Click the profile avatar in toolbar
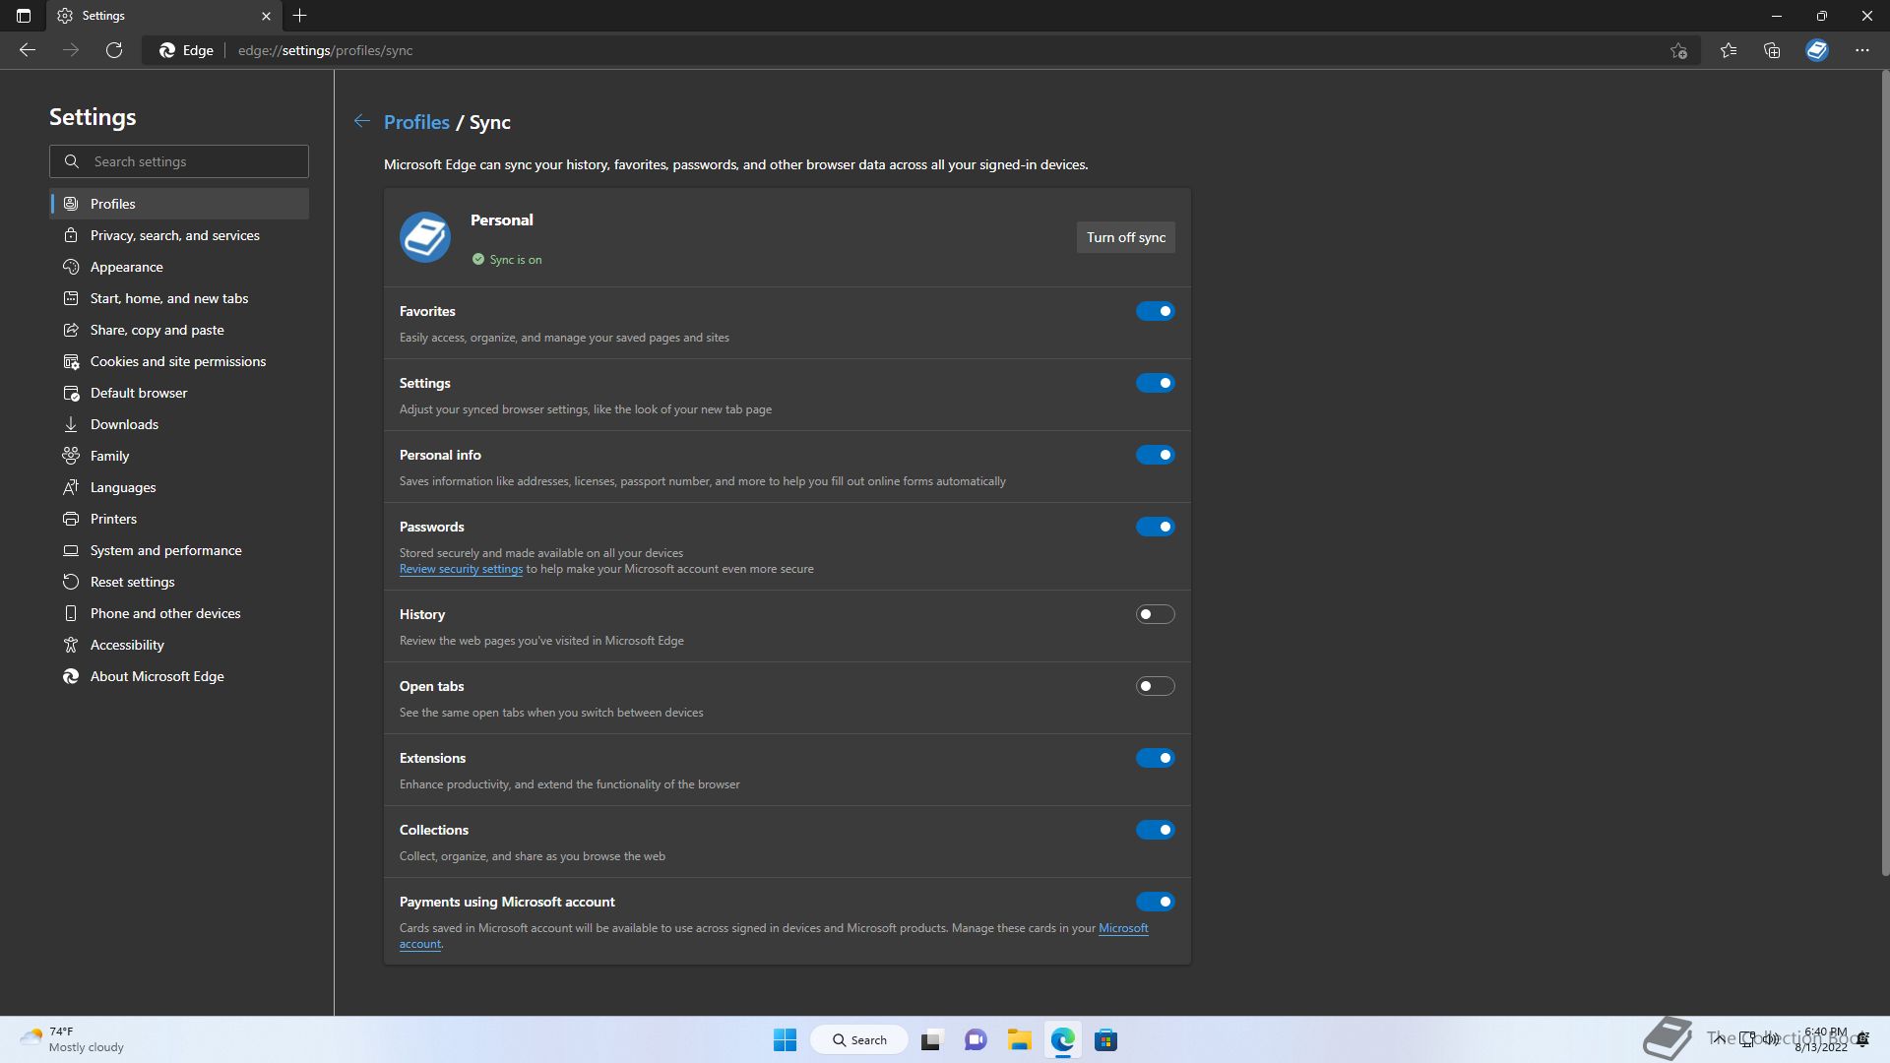This screenshot has width=1890, height=1063. point(1817,50)
